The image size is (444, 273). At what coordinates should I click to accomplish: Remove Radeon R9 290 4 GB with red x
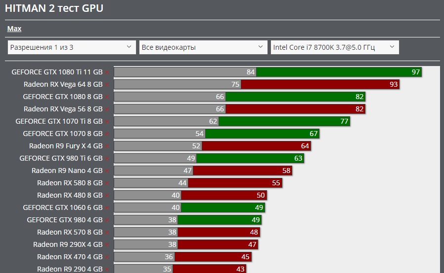pyautogui.click(x=107, y=270)
